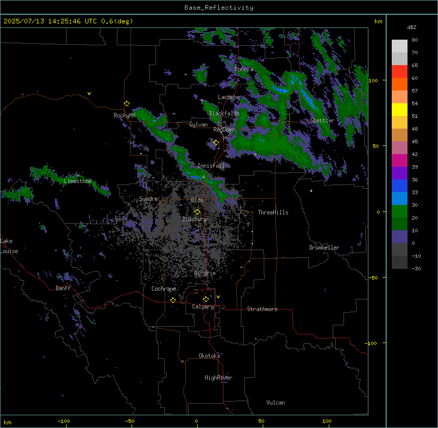Click the -50 tick on right axis
Image resolution: width=438 pixels, height=428 pixels.
[x=373, y=278]
